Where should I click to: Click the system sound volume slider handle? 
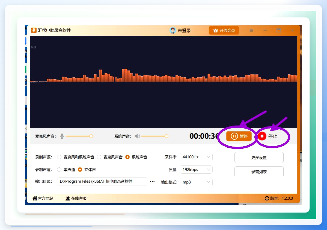[167, 136]
